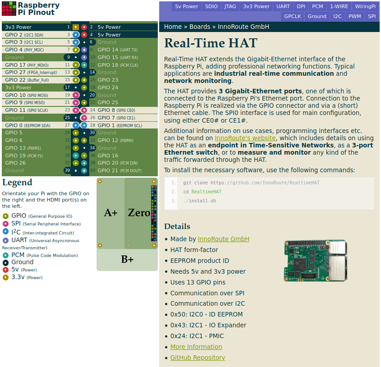The image size is (381, 367).
Task: Open the SDIO menu item
Action: point(211,6)
